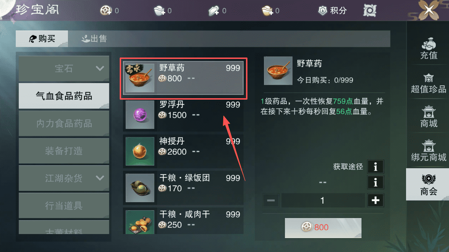Select 内力食品药品 category
The image size is (449, 252).
(x=64, y=123)
